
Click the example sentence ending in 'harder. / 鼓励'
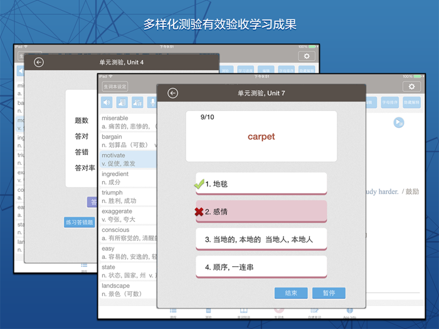pos(393,192)
